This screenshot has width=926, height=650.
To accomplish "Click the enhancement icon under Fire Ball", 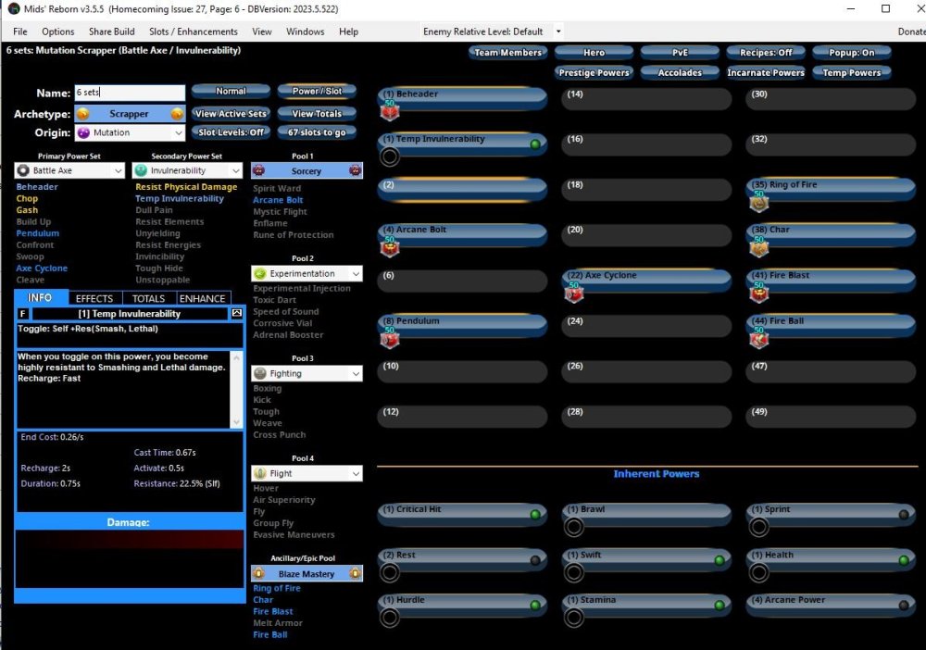I will pos(759,339).
